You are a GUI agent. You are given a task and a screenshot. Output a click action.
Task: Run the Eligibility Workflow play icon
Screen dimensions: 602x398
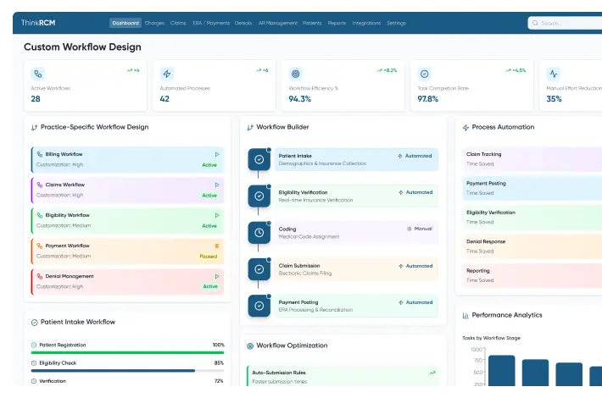217,215
